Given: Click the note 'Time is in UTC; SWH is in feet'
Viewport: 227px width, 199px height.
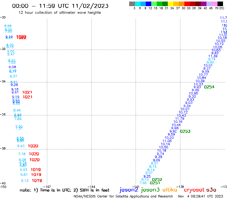Looking at the screenshot, I should [x=64, y=190].
